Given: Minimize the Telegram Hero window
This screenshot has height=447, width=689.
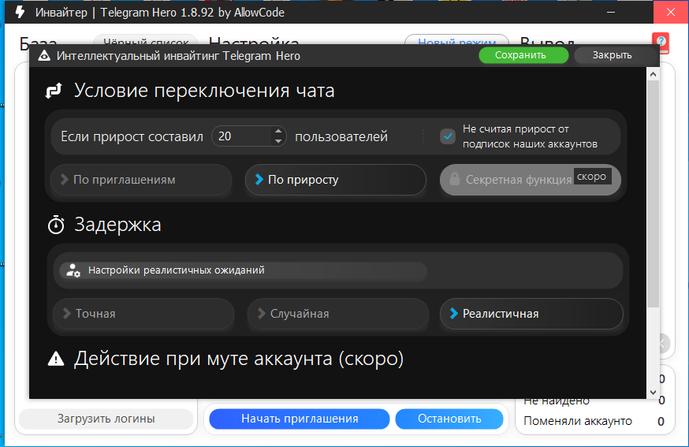Looking at the screenshot, I should [x=611, y=12].
